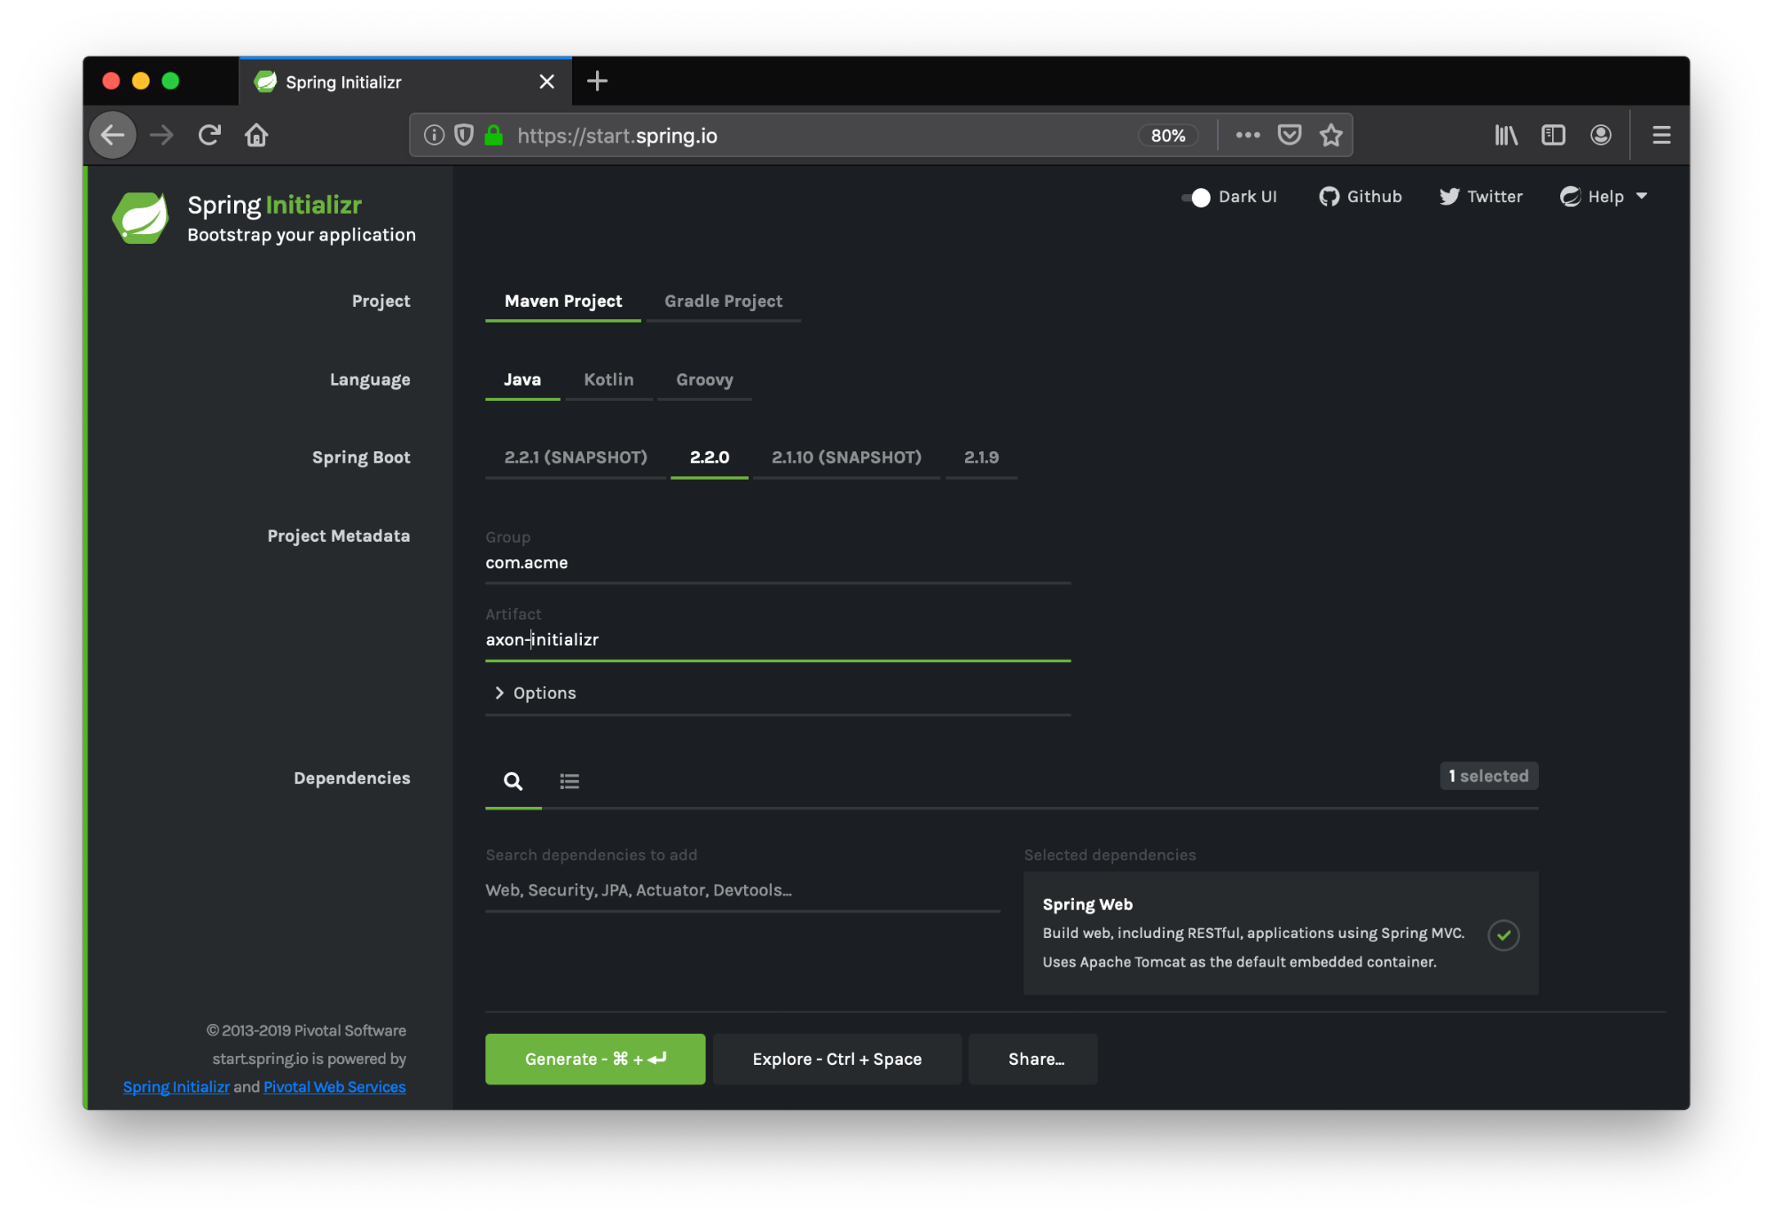Reload the page

[209, 135]
